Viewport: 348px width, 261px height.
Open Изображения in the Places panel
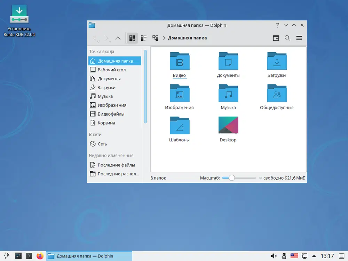click(115, 105)
